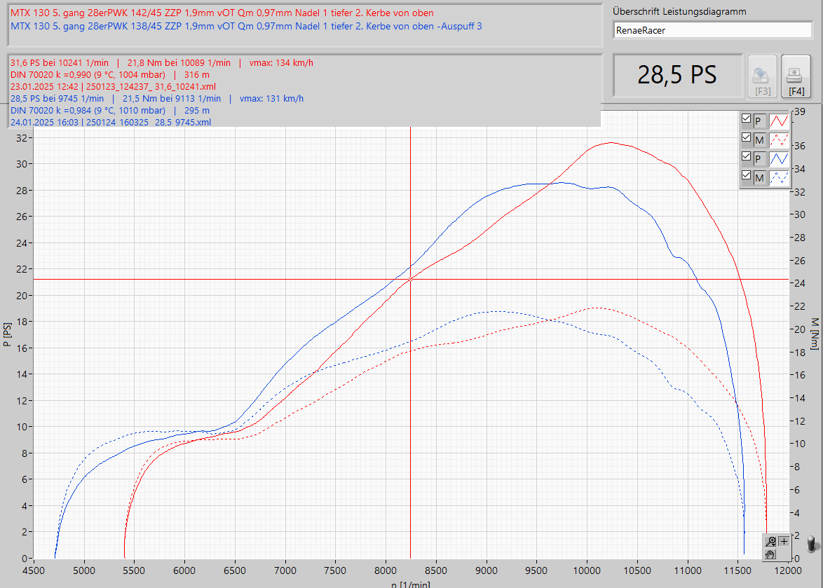Select the horizontal red cursor line

coord(210,279)
